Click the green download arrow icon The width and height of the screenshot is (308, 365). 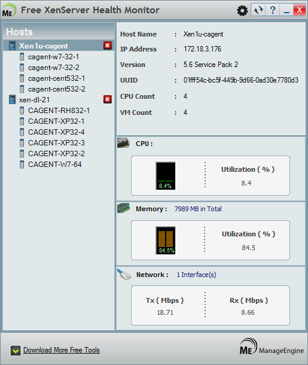pos(16,351)
